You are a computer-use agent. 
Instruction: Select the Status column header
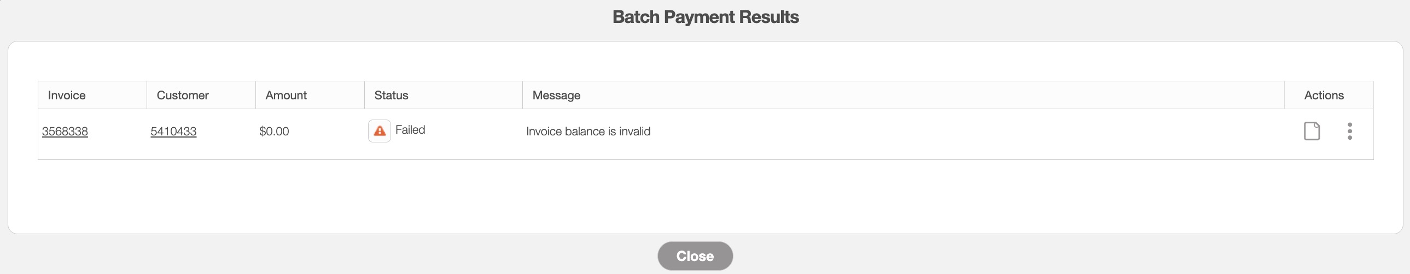(x=392, y=96)
